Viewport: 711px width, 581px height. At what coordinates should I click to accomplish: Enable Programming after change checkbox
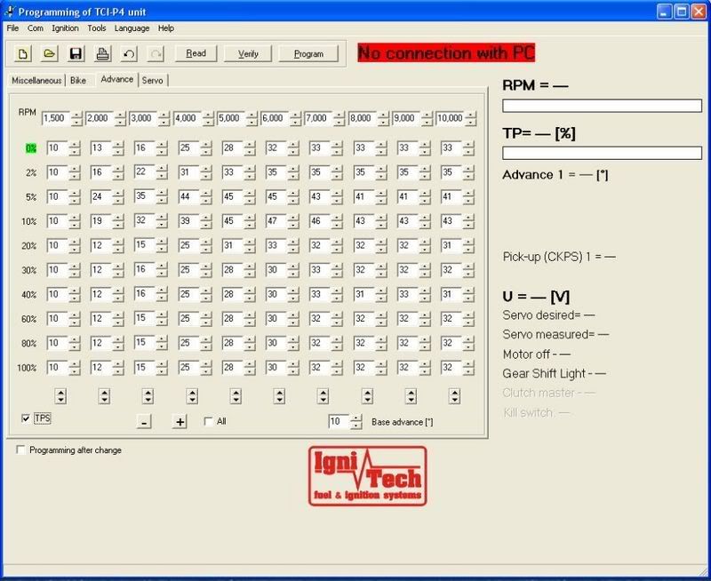click(20, 450)
